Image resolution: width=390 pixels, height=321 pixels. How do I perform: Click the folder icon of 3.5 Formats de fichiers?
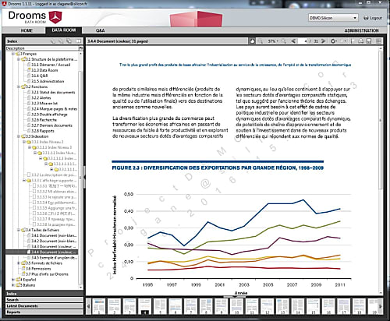tap(23, 263)
